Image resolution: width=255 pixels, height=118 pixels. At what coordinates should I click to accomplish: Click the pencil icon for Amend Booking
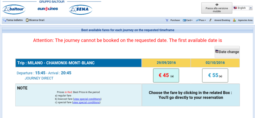click(x=211, y=20)
